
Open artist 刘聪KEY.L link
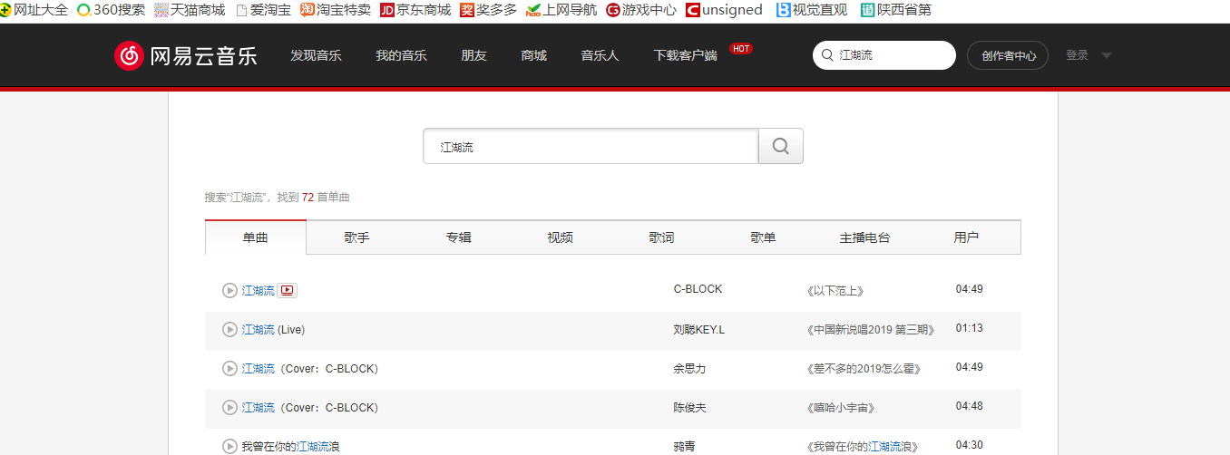click(698, 329)
